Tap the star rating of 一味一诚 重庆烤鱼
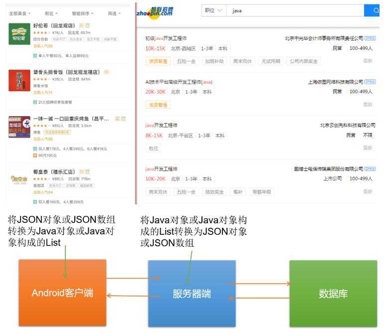The image size is (385, 333). 41,126
